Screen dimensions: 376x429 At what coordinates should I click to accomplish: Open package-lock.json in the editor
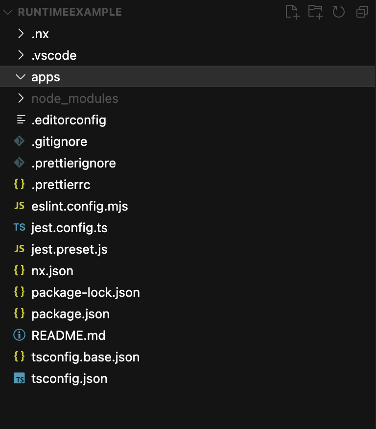coord(85,292)
